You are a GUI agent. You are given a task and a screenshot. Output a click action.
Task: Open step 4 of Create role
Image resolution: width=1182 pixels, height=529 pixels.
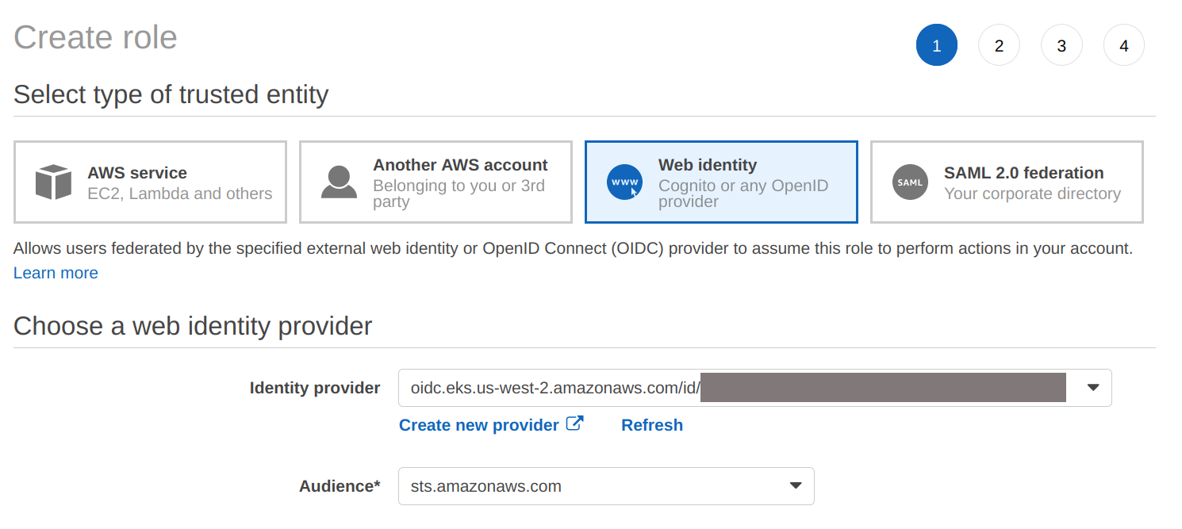1123,45
